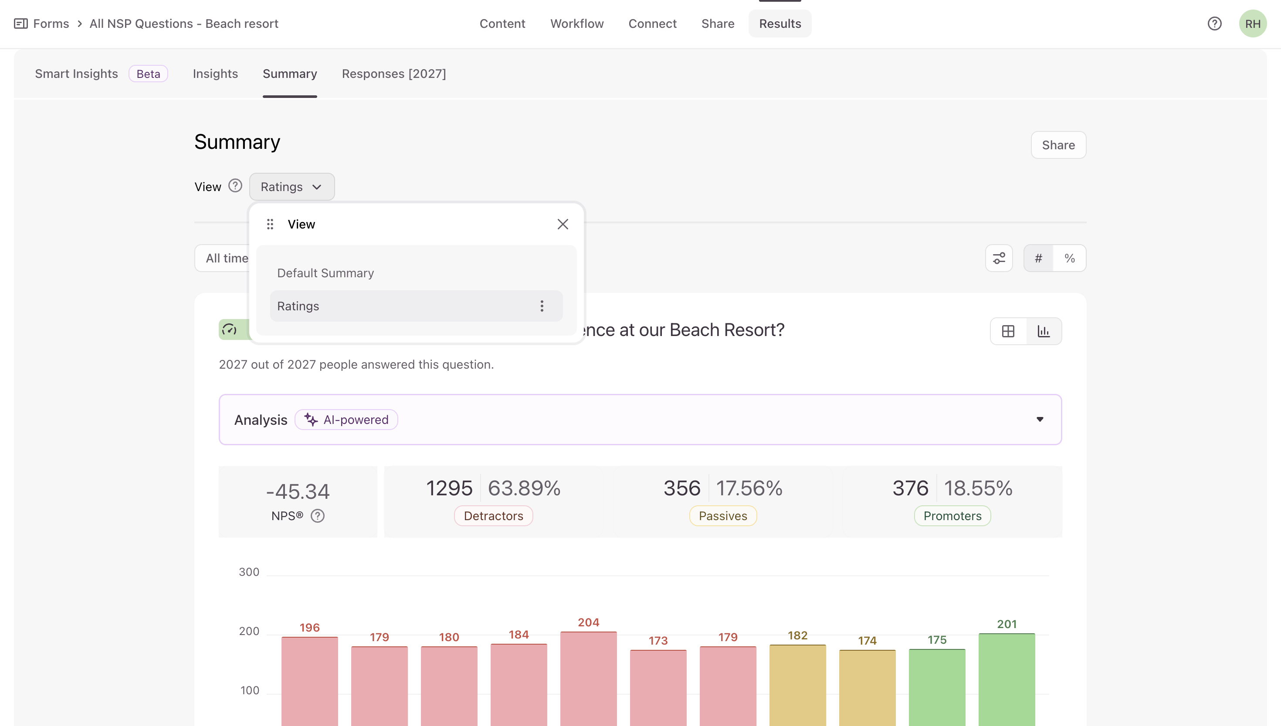Close the View popup panel
This screenshot has height=726, width=1281.
563,225
